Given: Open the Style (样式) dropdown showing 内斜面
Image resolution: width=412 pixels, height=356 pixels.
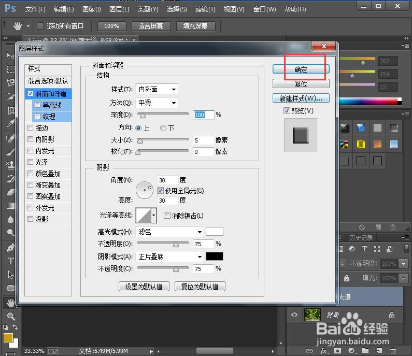Looking at the screenshot, I should point(157,89).
